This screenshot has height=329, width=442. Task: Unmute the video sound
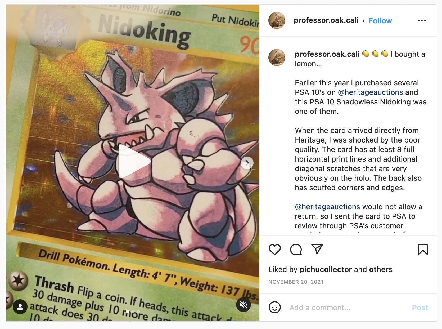click(243, 305)
